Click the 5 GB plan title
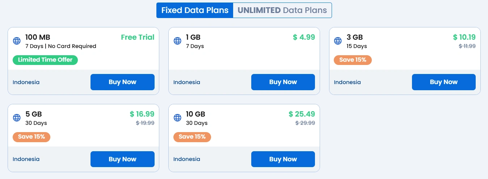Image resolution: width=488 pixels, height=179 pixels. (34, 114)
